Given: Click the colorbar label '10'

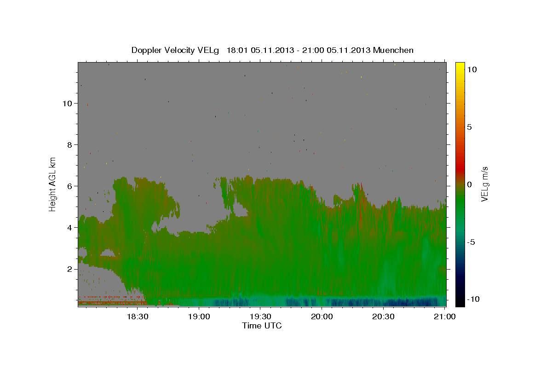Looking at the screenshot, I should coord(471,69).
